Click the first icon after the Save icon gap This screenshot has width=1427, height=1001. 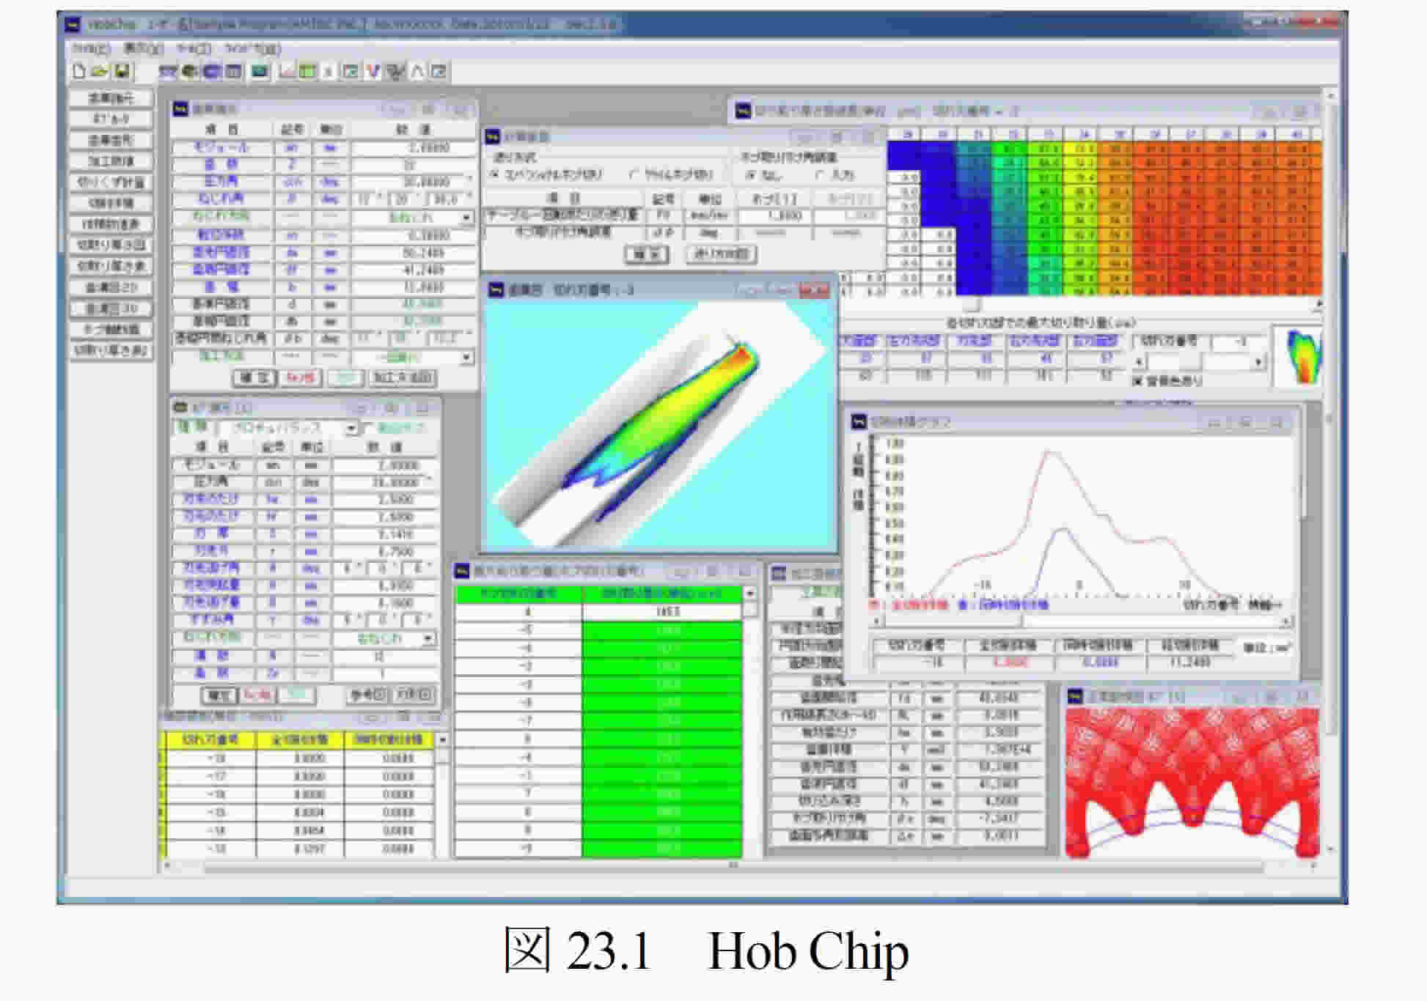(168, 71)
